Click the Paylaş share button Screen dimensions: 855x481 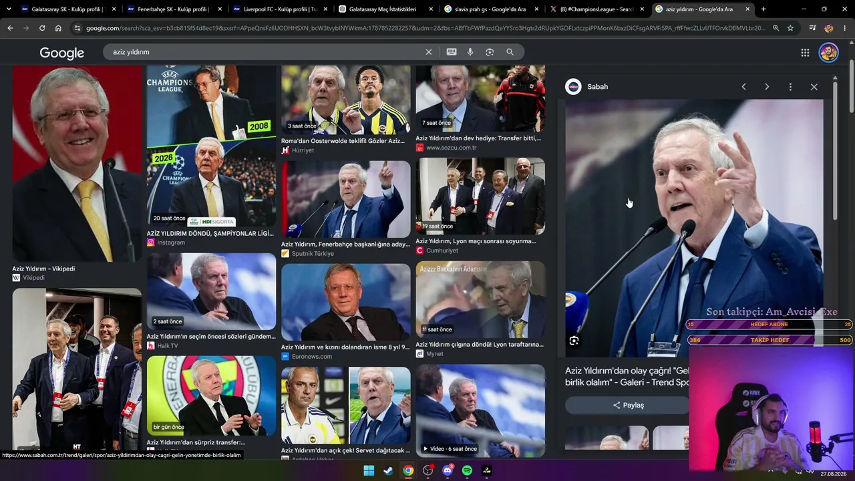[x=628, y=405]
